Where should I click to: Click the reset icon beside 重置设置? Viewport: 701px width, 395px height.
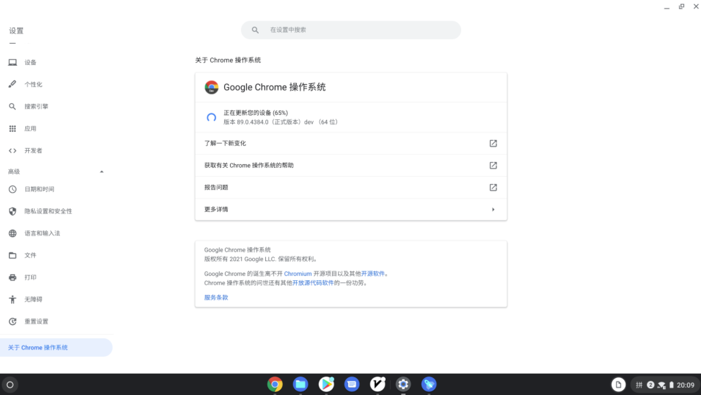tap(12, 321)
